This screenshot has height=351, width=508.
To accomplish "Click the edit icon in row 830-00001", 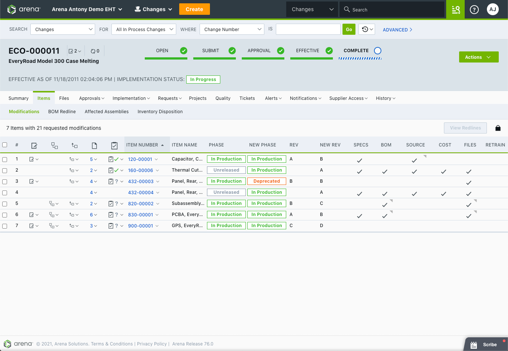I will [32, 215].
